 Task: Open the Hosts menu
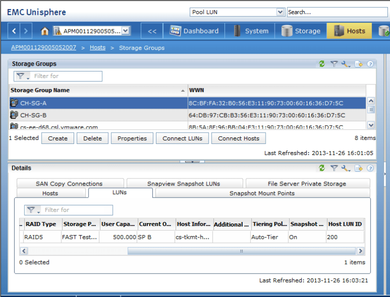[x=349, y=31]
